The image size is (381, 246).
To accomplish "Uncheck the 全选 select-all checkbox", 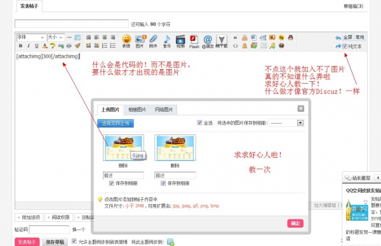I will 199,122.
